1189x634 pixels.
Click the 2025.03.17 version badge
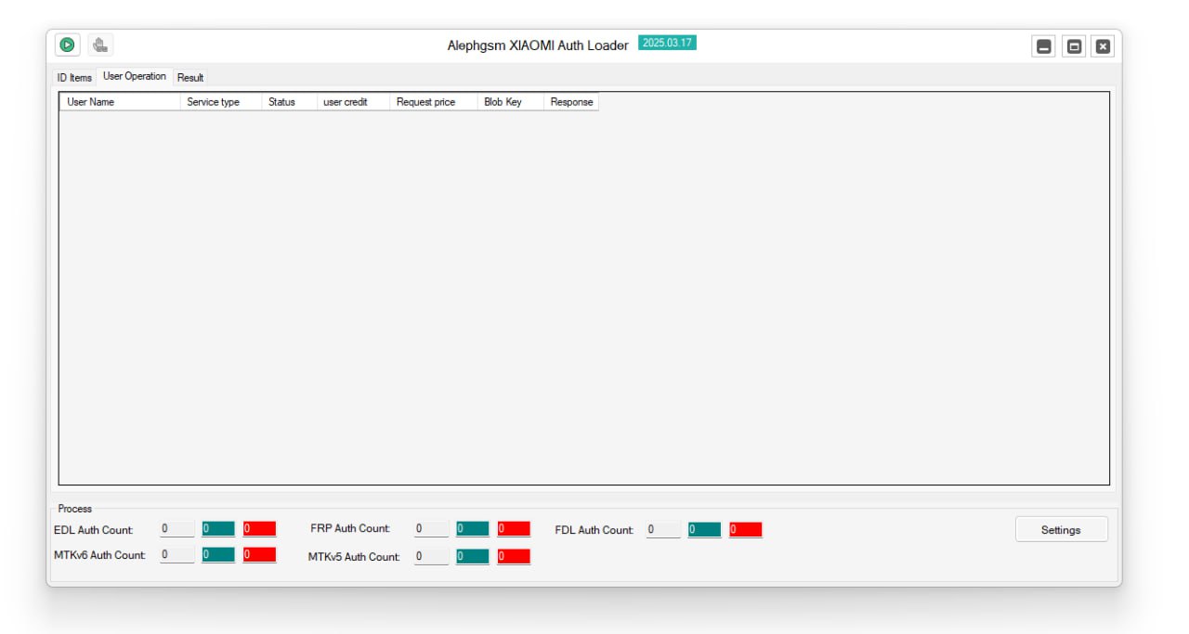pos(667,43)
